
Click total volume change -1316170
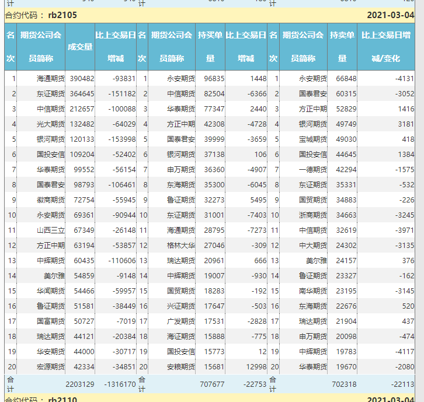(x=120, y=384)
